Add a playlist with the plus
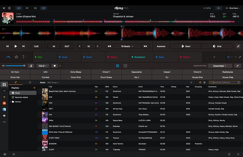 (x=35, y=88)
